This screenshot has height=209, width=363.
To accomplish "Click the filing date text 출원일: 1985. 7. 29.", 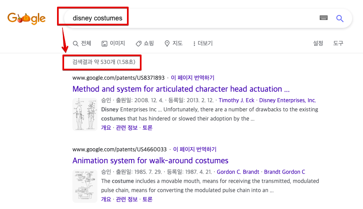I will coord(139,172).
